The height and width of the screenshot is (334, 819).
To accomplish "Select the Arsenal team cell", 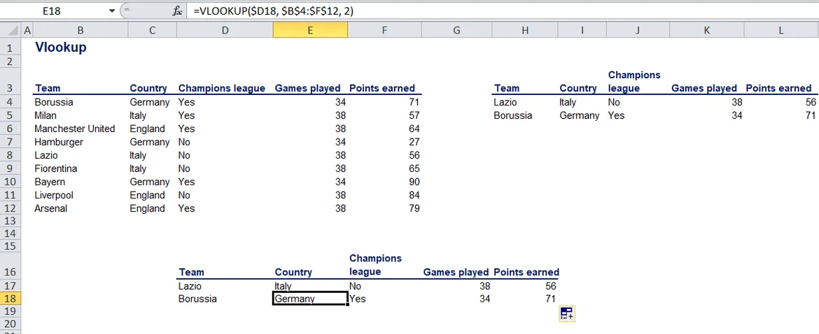I will (51, 208).
